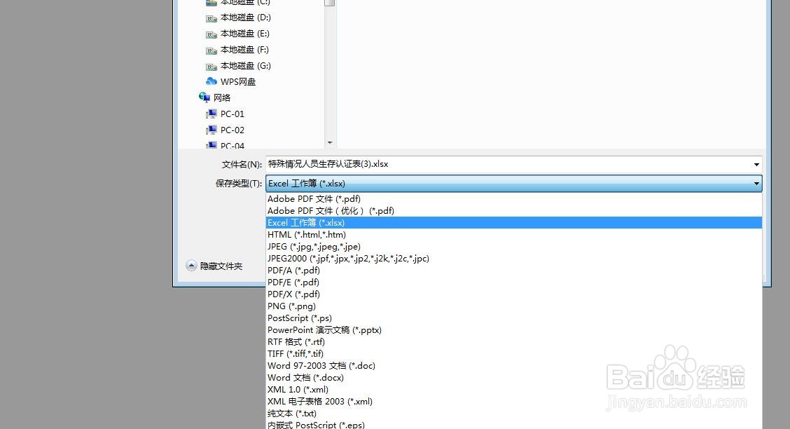Choose TIFF (*.tiff,*.tif) format
Image resolution: width=790 pixels, height=429 pixels.
(514, 354)
